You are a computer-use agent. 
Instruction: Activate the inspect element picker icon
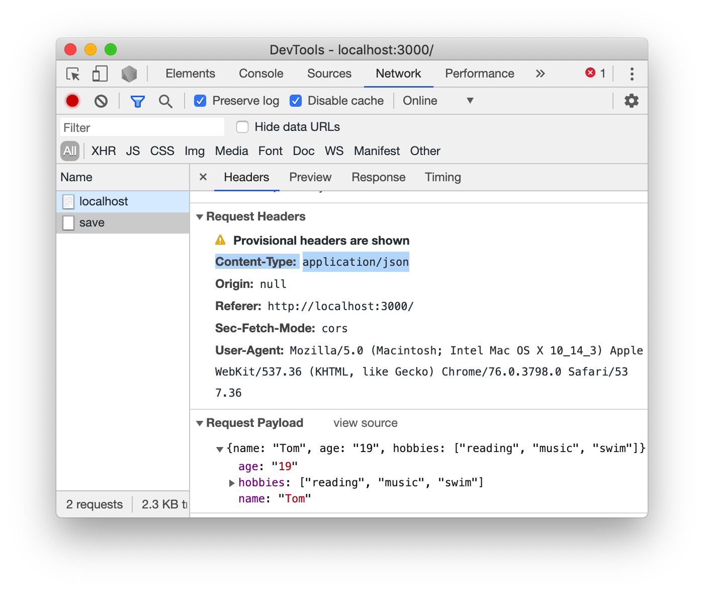tap(73, 74)
